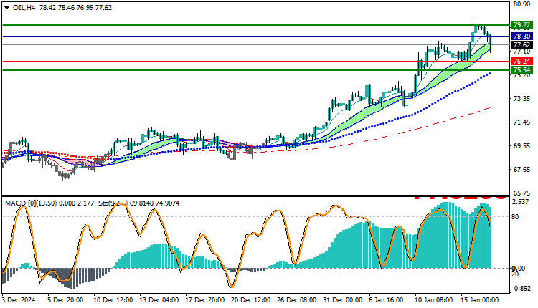Click the 20 Dec 12:00 time label
The width and height of the screenshot is (538, 308).
[251, 300]
